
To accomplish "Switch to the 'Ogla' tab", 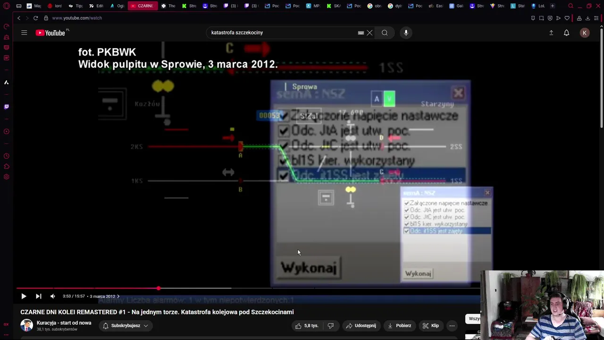I will coord(117,6).
